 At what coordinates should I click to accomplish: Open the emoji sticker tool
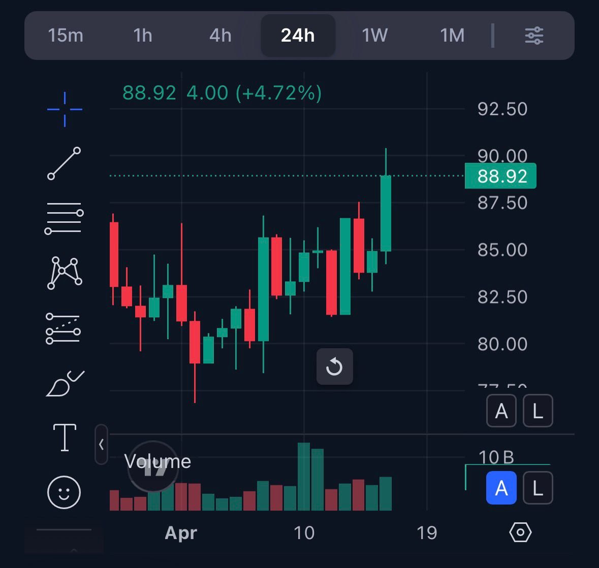(x=64, y=492)
